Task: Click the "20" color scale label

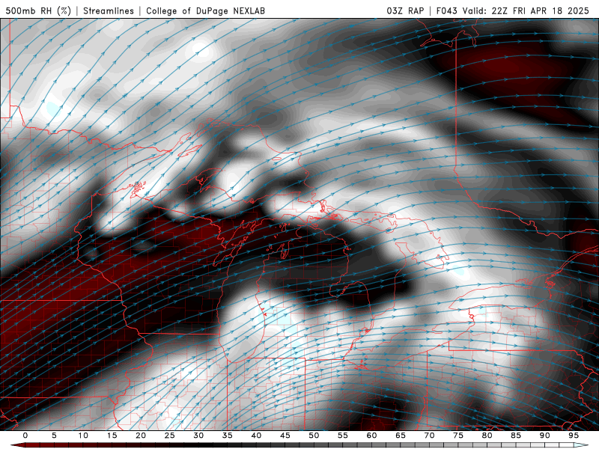Action: tap(141, 436)
